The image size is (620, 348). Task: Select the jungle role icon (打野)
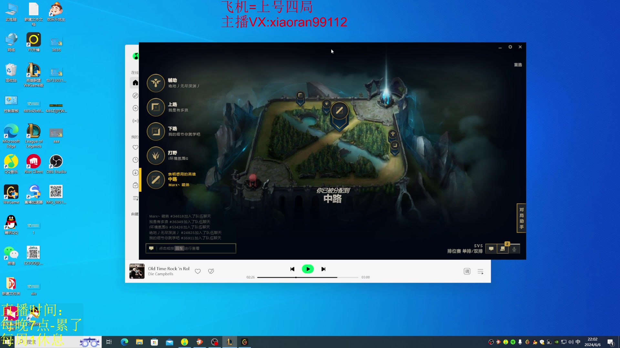point(156,156)
